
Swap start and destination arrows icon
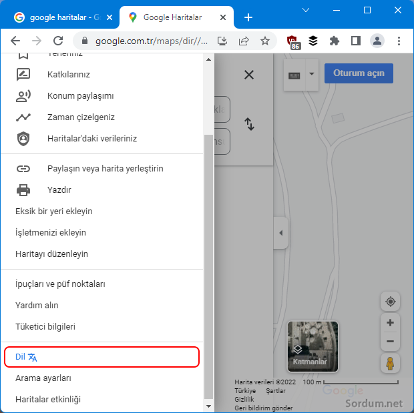(249, 124)
